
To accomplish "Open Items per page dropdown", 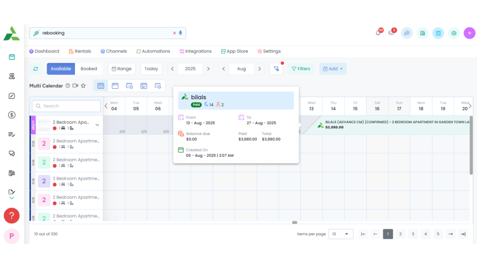I will [x=341, y=234].
